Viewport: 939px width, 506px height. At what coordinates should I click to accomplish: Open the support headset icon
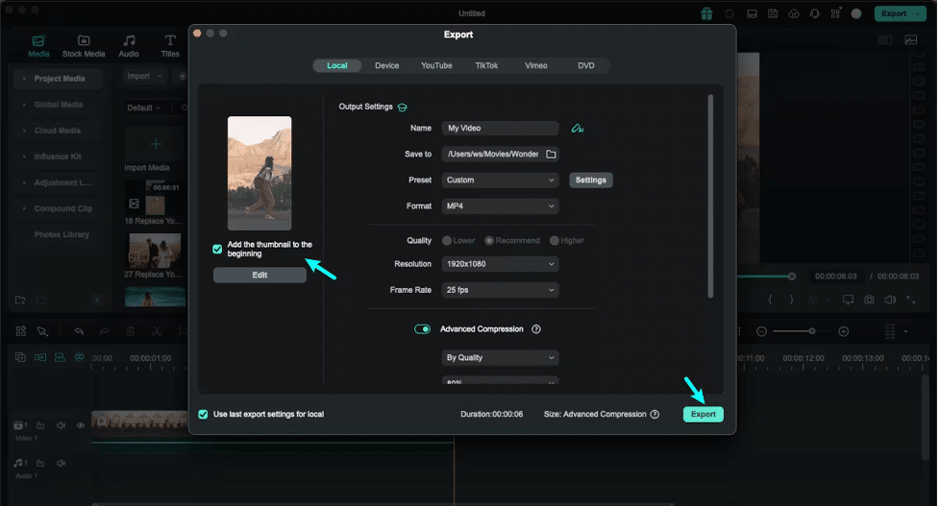[814, 13]
